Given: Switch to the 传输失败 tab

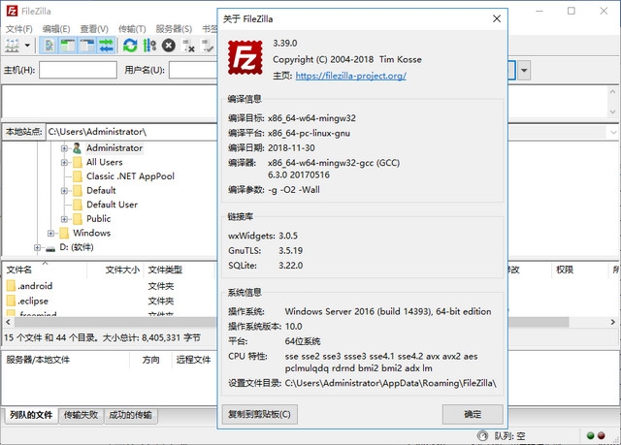Looking at the screenshot, I should click(81, 415).
